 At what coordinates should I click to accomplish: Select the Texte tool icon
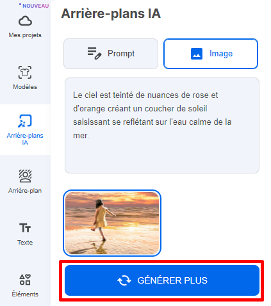click(x=25, y=228)
